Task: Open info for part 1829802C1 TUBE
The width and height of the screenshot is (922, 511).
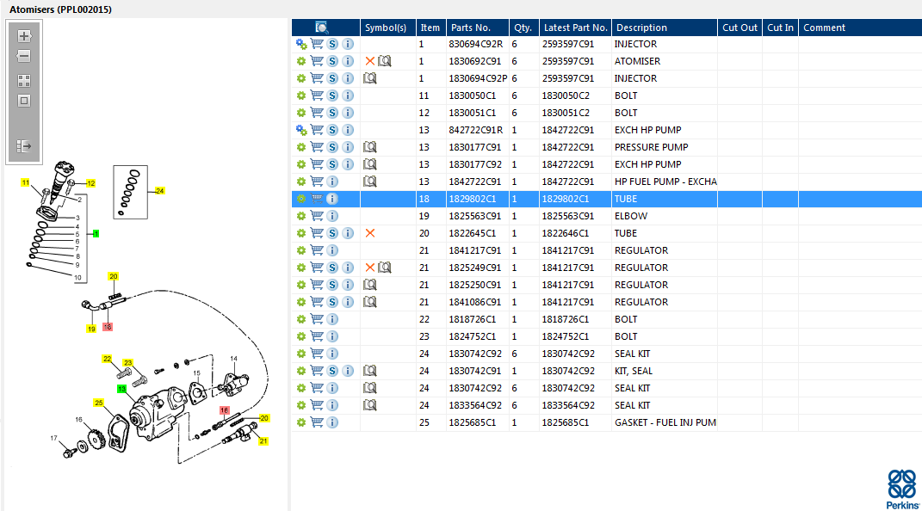Action: coord(332,199)
